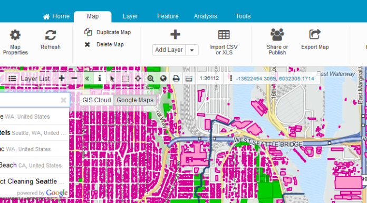Choose the arrow select tool

click(x=112, y=79)
